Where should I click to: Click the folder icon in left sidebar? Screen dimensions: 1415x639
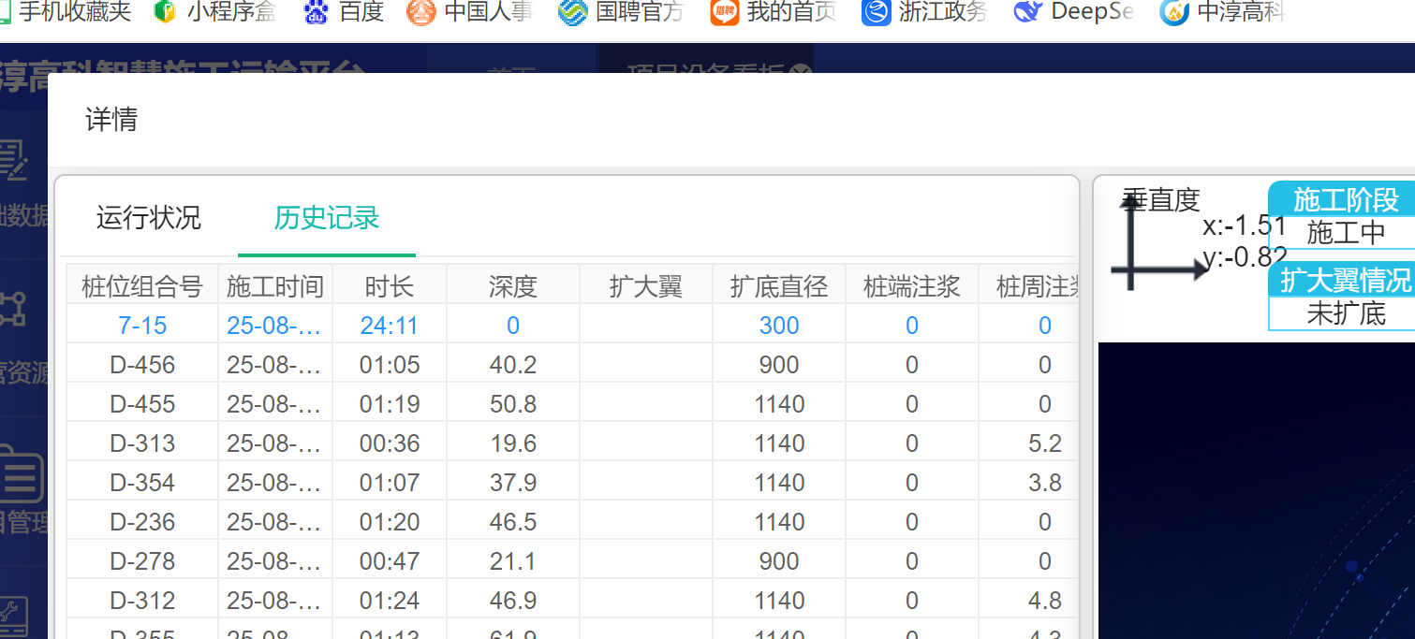click(x=21, y=479)
